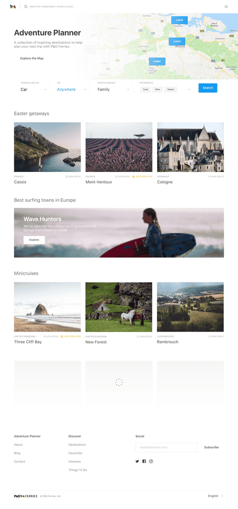This screenshot has width=238, height=509.
Task: Click the email address input field
Action: pyautogui.click(x=166, y=447)
